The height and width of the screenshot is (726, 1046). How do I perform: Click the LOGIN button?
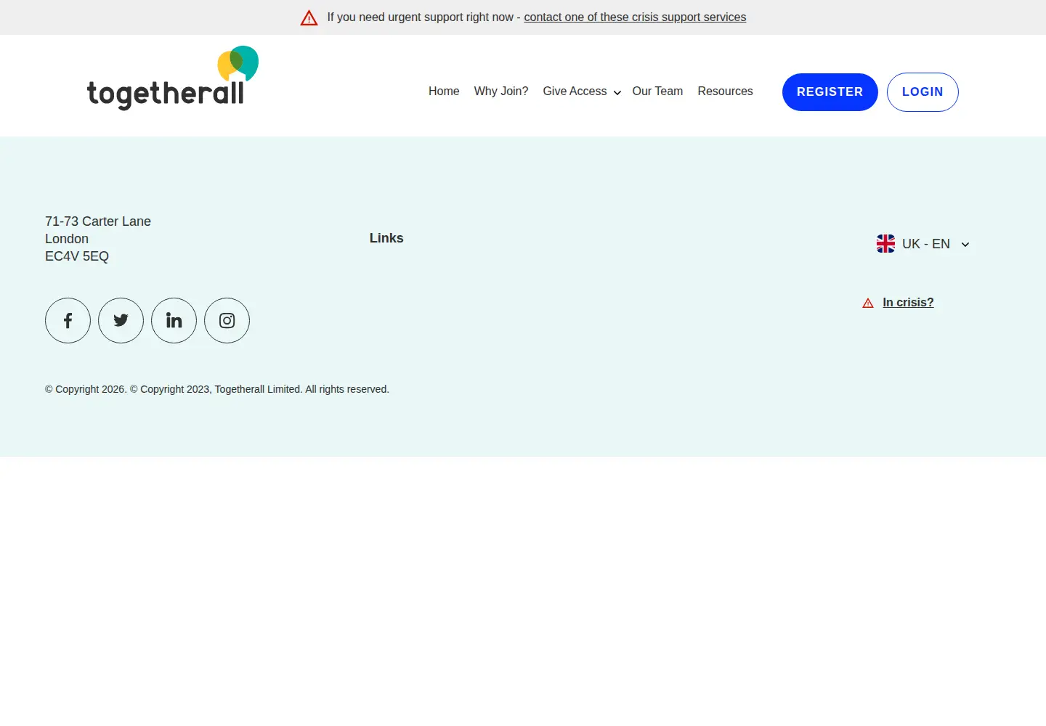click(x=923, y=92)
